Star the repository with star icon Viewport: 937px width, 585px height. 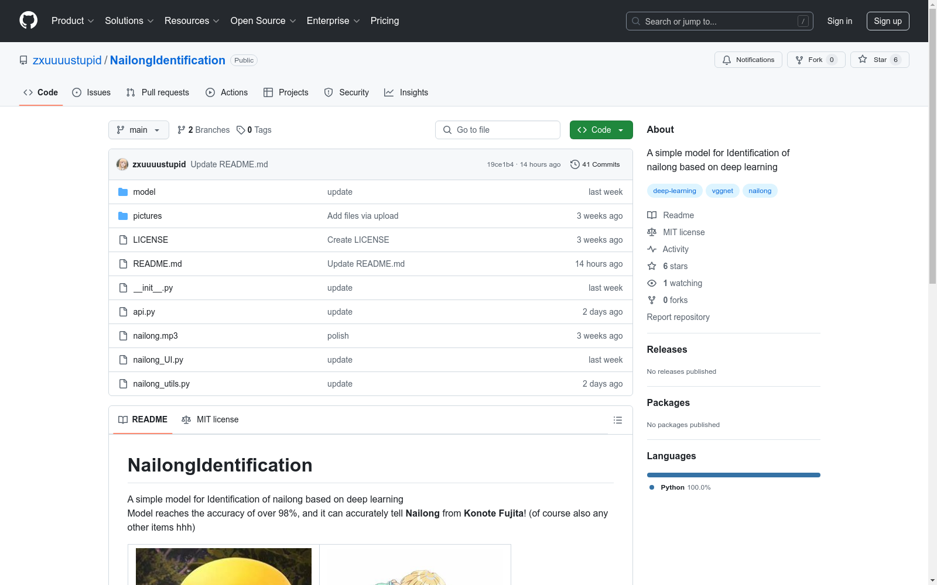863,59
